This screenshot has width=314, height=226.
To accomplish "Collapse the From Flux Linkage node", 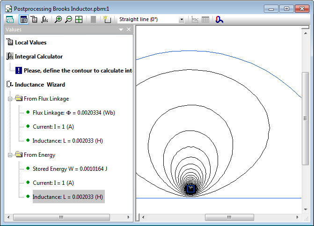I will 10,99.
